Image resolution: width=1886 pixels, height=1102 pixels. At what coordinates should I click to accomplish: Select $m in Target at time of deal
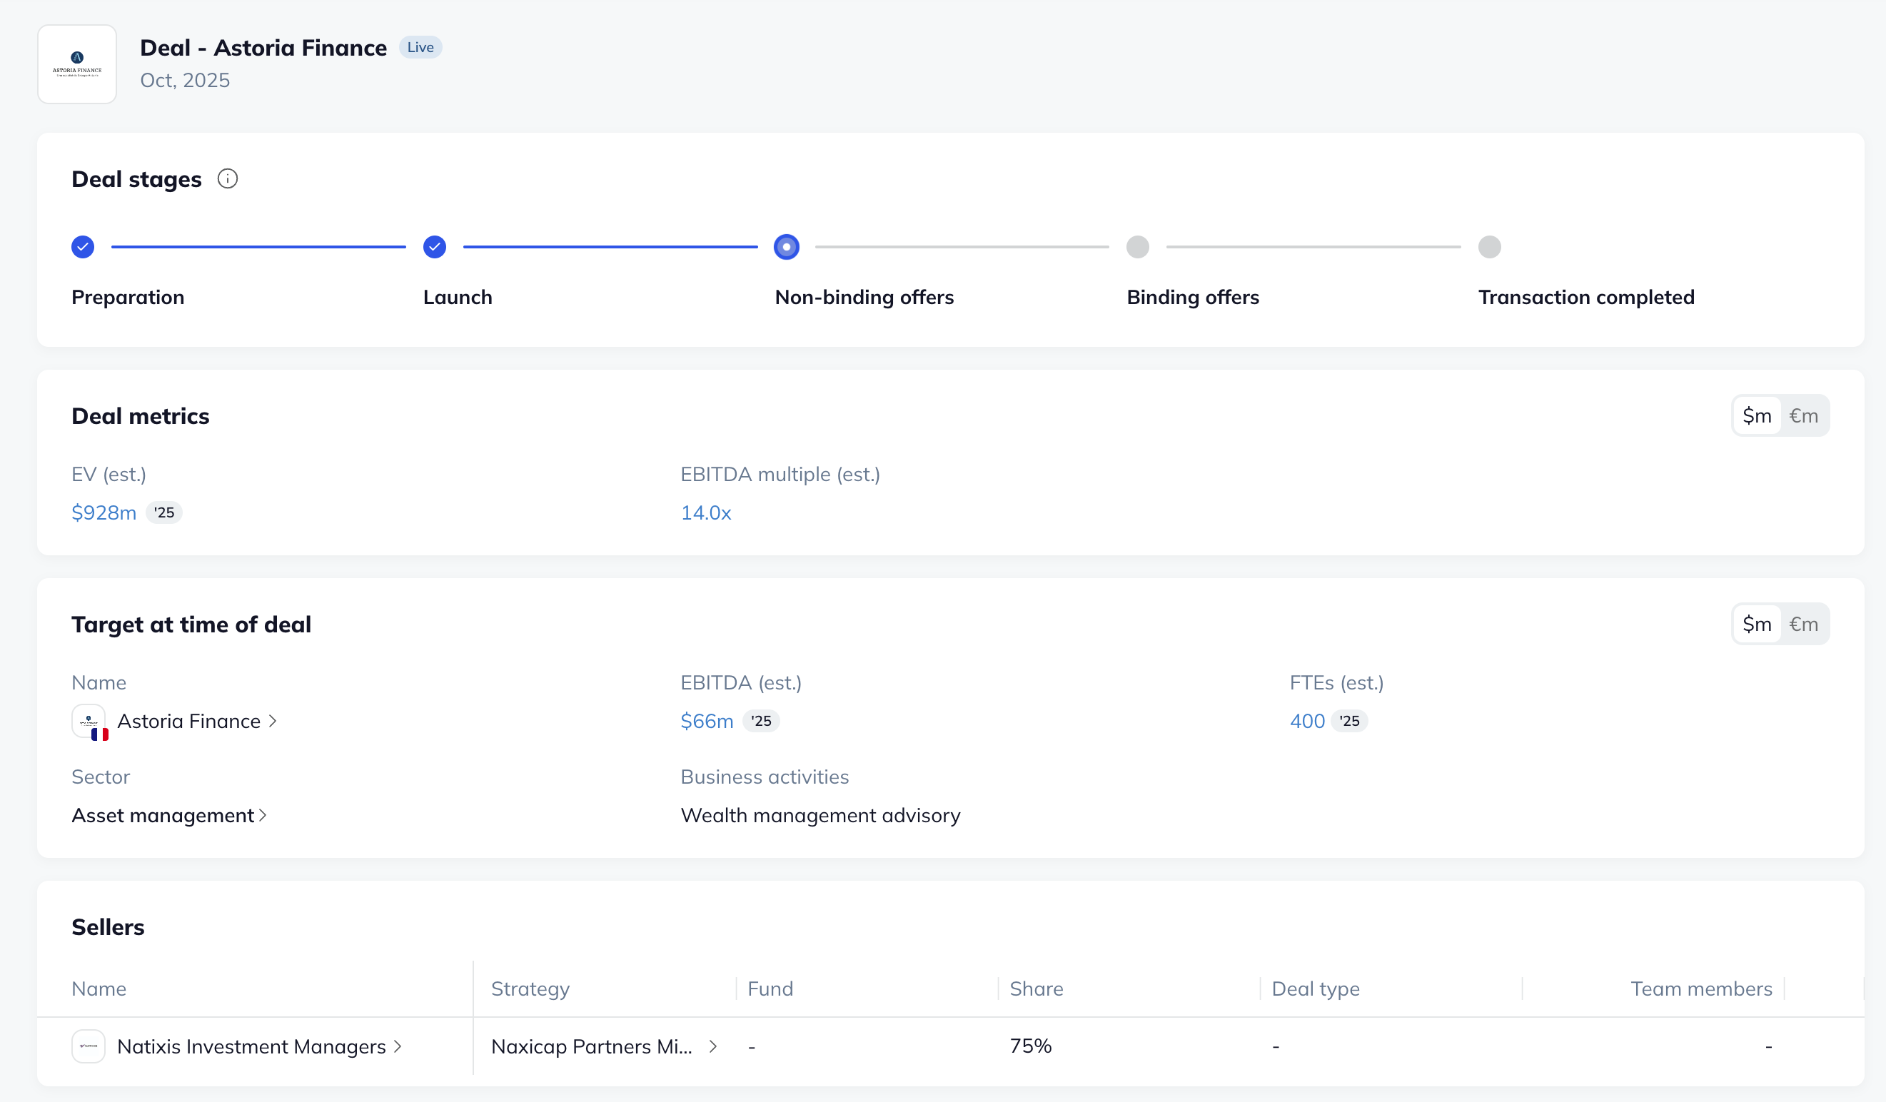[1757, 624]
